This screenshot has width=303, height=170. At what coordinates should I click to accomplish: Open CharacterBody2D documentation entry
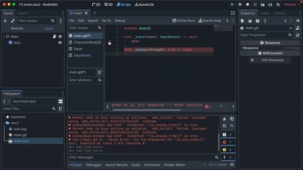pyautogui.click(x=85, y=42)
